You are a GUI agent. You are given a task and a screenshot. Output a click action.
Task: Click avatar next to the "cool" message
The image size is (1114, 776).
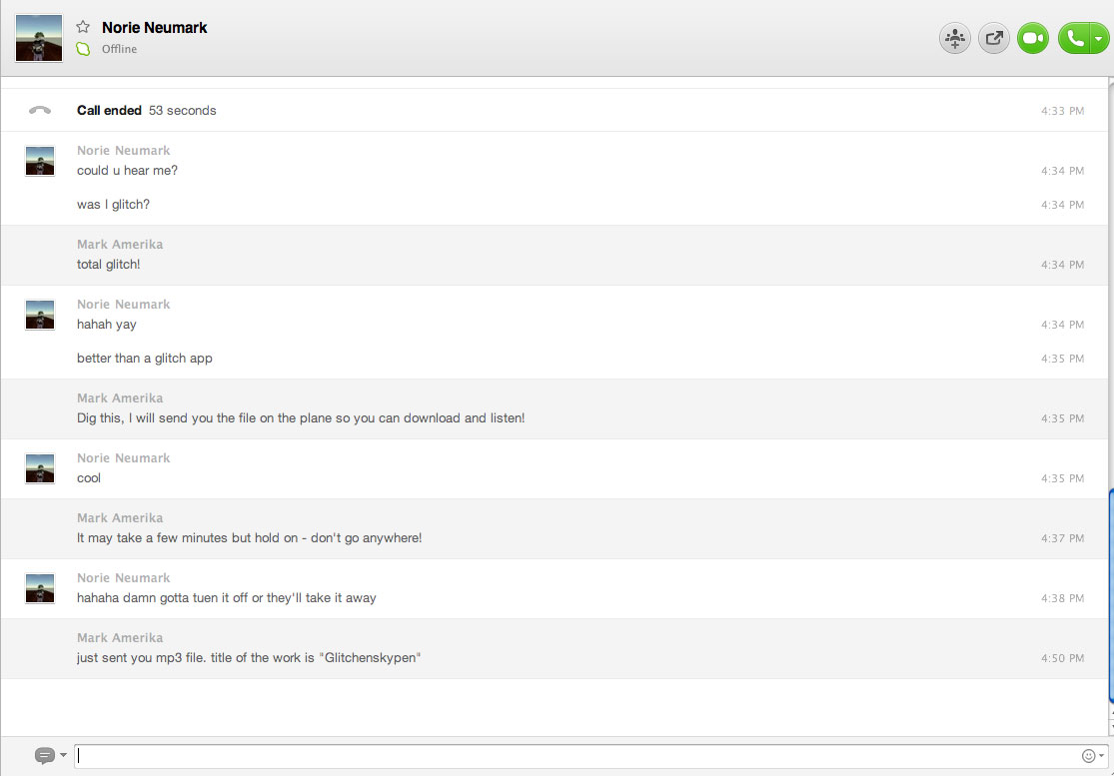[x=40, y=468]
